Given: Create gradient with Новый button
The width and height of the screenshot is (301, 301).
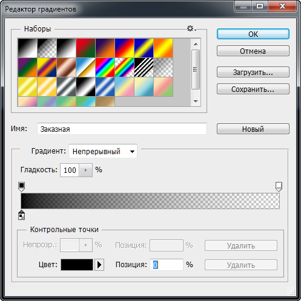Looking at the screenshot, I should pyautogui.click(x=253, y=129).
